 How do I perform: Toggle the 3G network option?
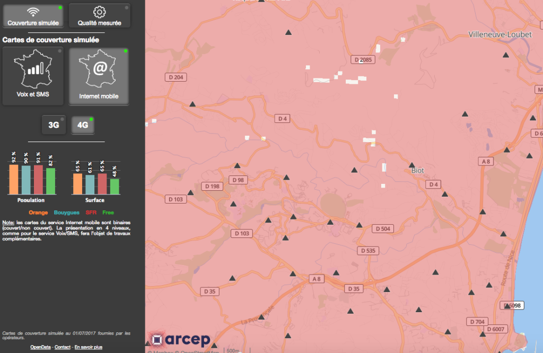[54, 126]
